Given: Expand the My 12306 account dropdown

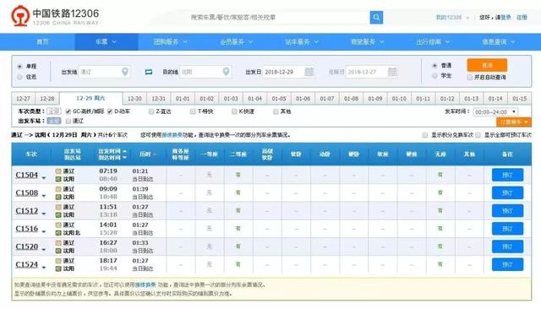Looking at the screenshot, I should coord(452,17).
